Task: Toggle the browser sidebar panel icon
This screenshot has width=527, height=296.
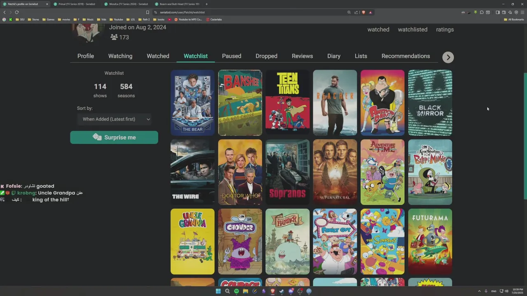Action: [x=498, y=12]
